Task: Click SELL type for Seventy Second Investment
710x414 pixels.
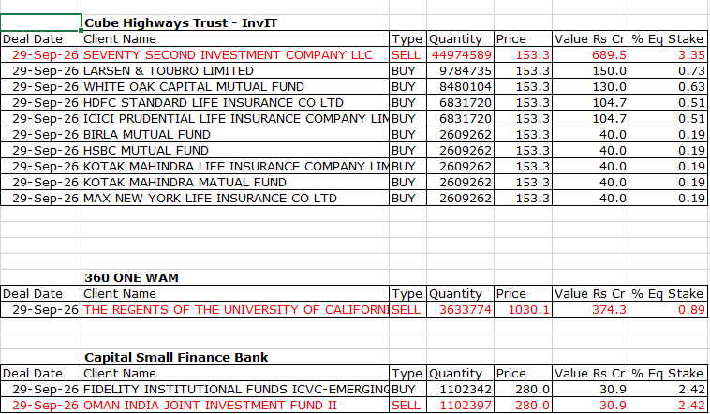Action: pyautogui.click(x=407, y=55)
